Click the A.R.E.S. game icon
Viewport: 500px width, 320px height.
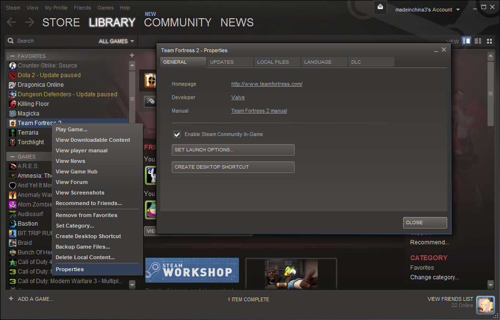click(x=12, y=166)
